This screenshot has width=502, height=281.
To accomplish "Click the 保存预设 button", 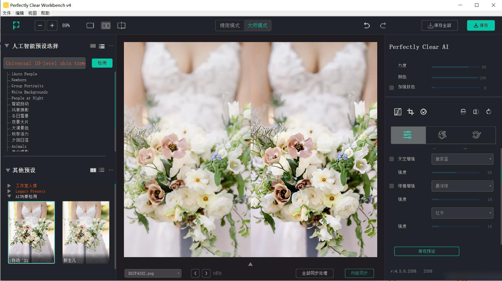I will [426, 251].
